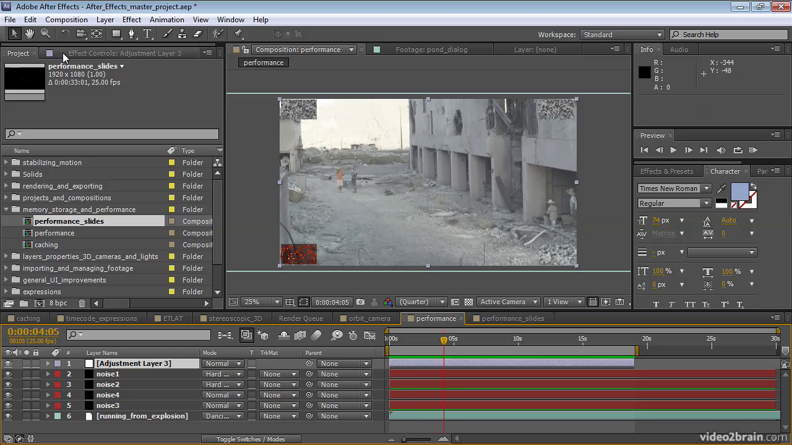
Task: Select the Pan Behind tool
Action: (x=97, y=34)
